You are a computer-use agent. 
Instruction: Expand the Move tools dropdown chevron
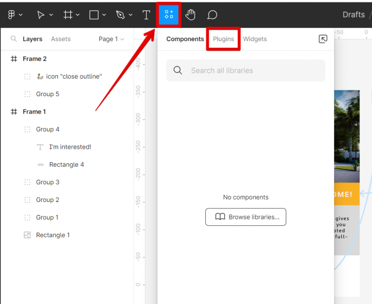point(51,14)
